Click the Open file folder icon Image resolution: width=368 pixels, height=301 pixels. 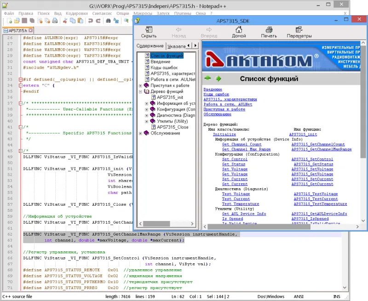[x=17, y=21]
